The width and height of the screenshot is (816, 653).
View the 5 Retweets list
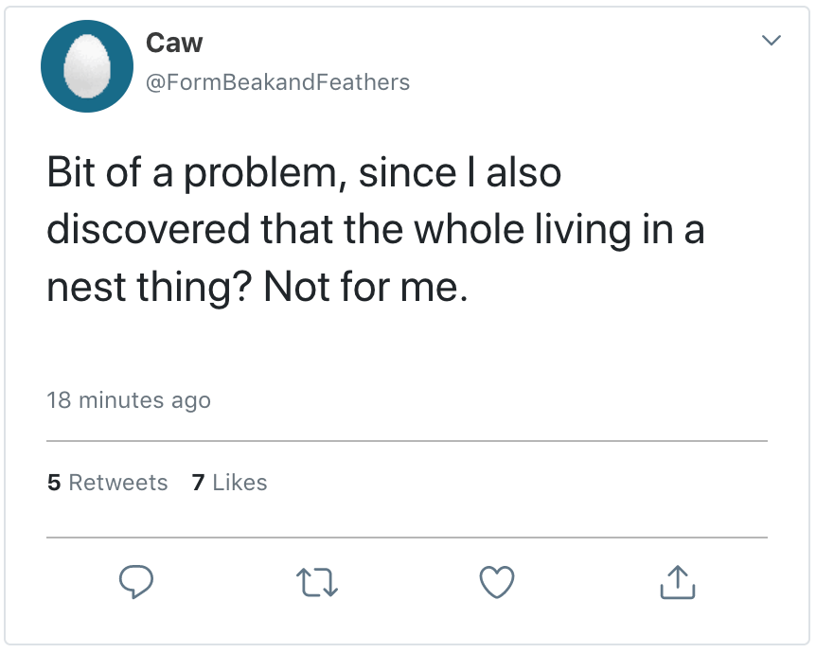point(107,483)
